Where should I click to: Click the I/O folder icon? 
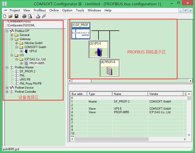click(x=16, y=55)
